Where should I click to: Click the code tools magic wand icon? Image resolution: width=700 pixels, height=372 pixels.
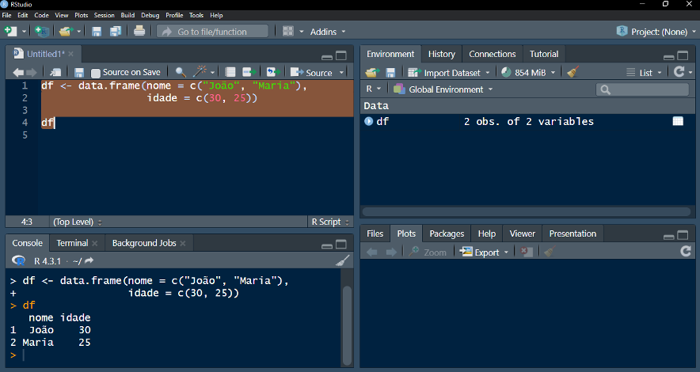(200, 72)
